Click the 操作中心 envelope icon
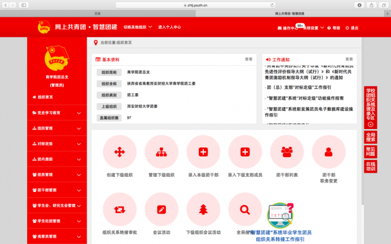Screen dimensions: 391x244 pos(279,28)
